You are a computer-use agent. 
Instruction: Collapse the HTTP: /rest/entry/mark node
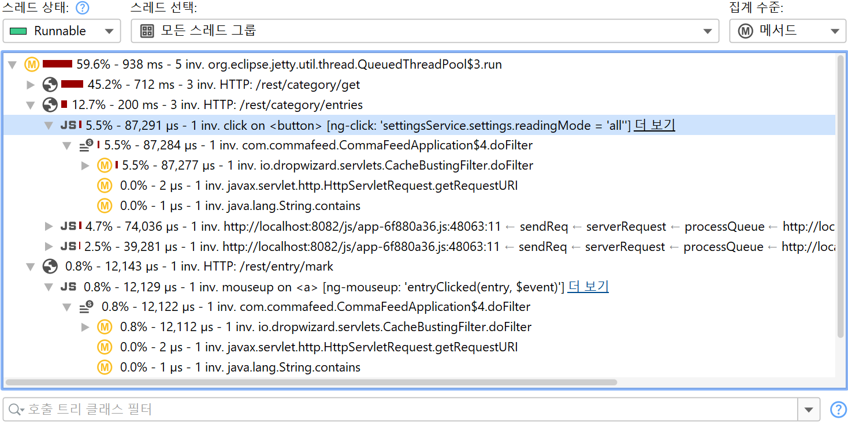click(x=31, y=267)
